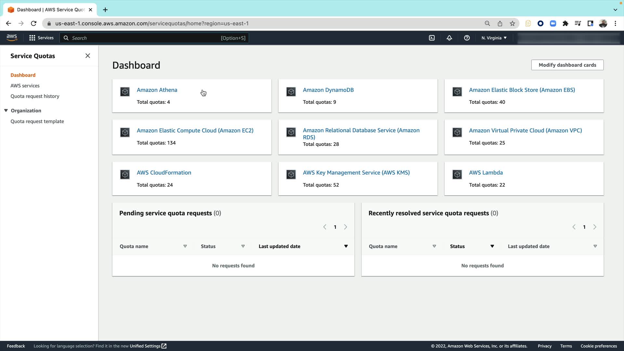
Task: Bookmark this page with star icon
Action: (x=512, y=23)
